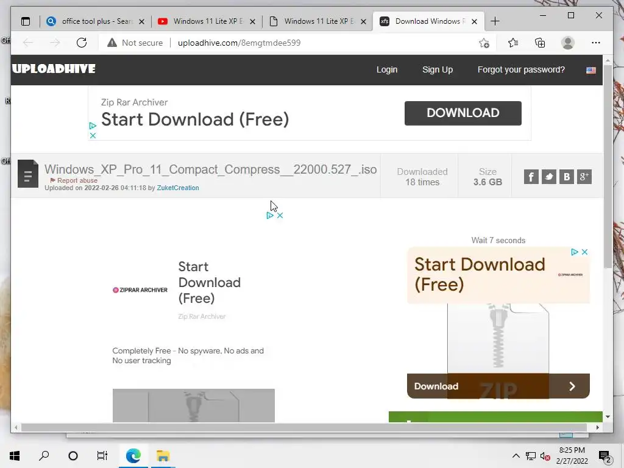Switch to the YouTube Windows 11 Lite XP tab
The width and height of the screenshot is (624, 468).
tap(207, 21)
